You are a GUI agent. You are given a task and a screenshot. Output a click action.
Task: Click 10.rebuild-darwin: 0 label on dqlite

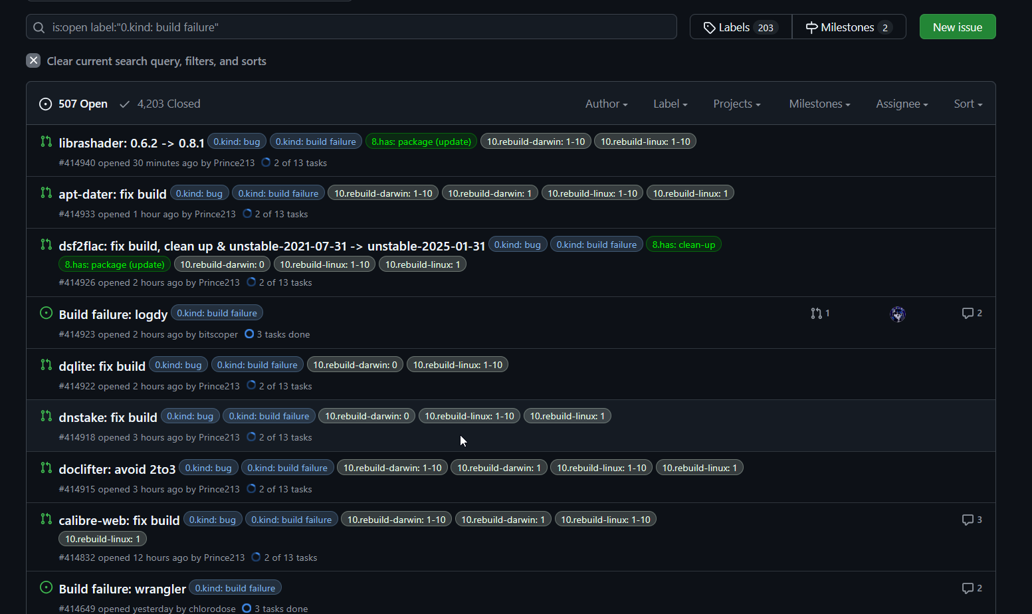[x=355, y=365]
